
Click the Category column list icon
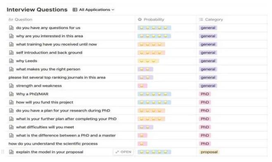pyautogui.click(x=201, y=19)
